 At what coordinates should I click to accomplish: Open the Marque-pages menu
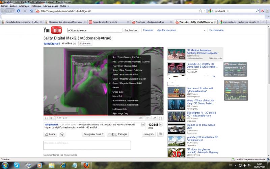tap(51, 6)
